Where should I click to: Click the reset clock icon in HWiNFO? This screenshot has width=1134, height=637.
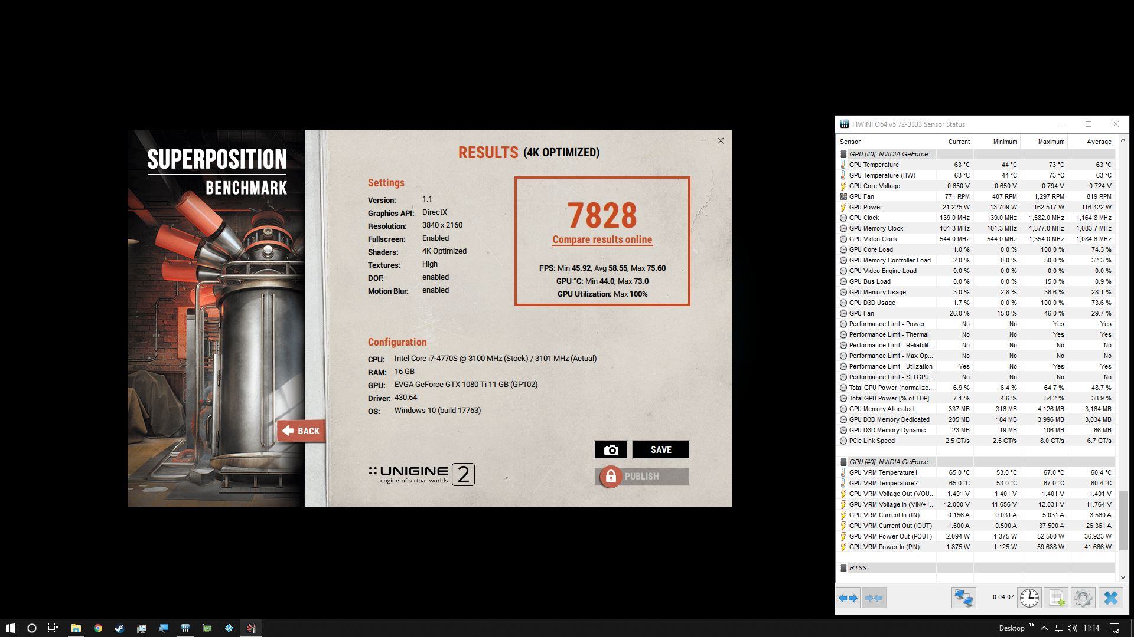point(1029,598)
